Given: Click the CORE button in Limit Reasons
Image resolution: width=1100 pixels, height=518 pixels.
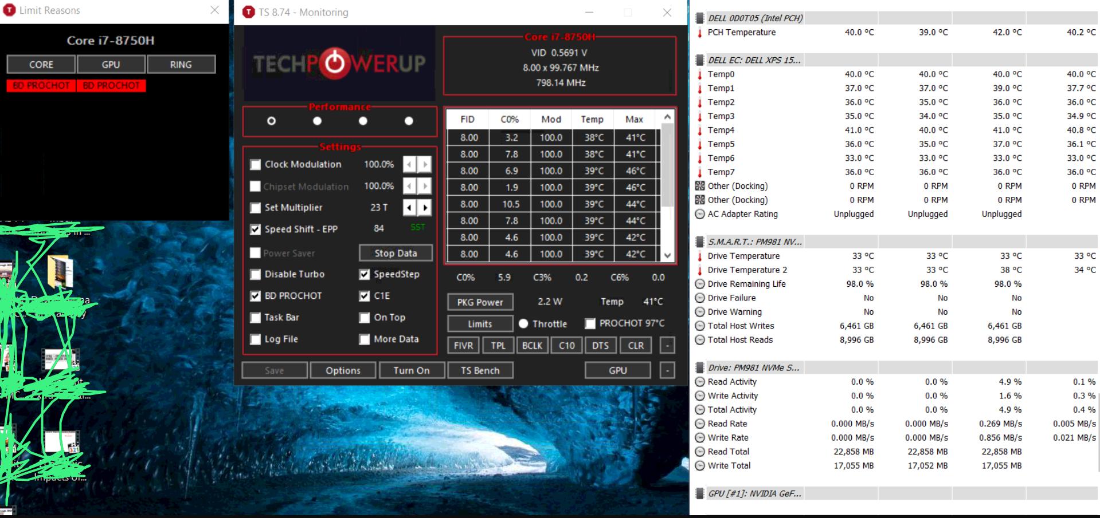Looking at the screenshot, I should [41, 65].
